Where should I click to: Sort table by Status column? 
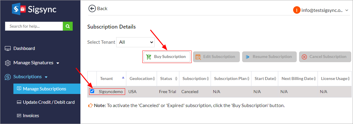point(176,79)
